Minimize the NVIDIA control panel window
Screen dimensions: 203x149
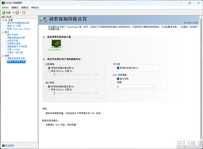(x=181, y=3)
